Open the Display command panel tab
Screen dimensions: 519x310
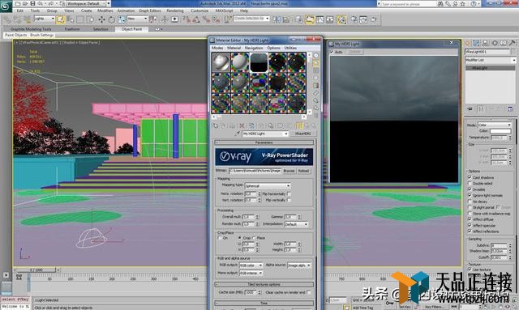(x=504, y=43)
